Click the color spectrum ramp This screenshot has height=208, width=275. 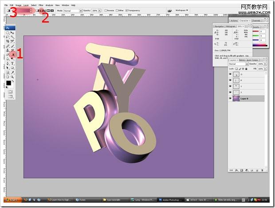point(260,45)
